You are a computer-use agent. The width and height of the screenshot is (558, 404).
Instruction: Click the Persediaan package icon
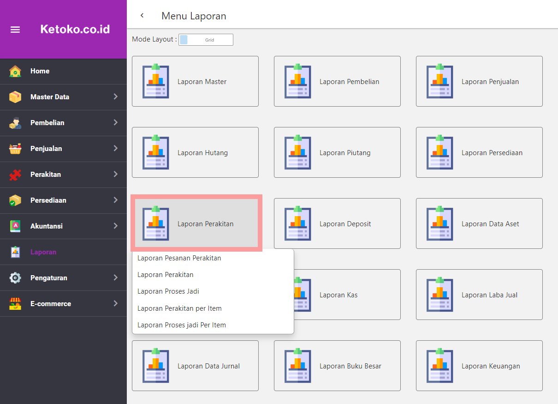[x=15, y=200]
